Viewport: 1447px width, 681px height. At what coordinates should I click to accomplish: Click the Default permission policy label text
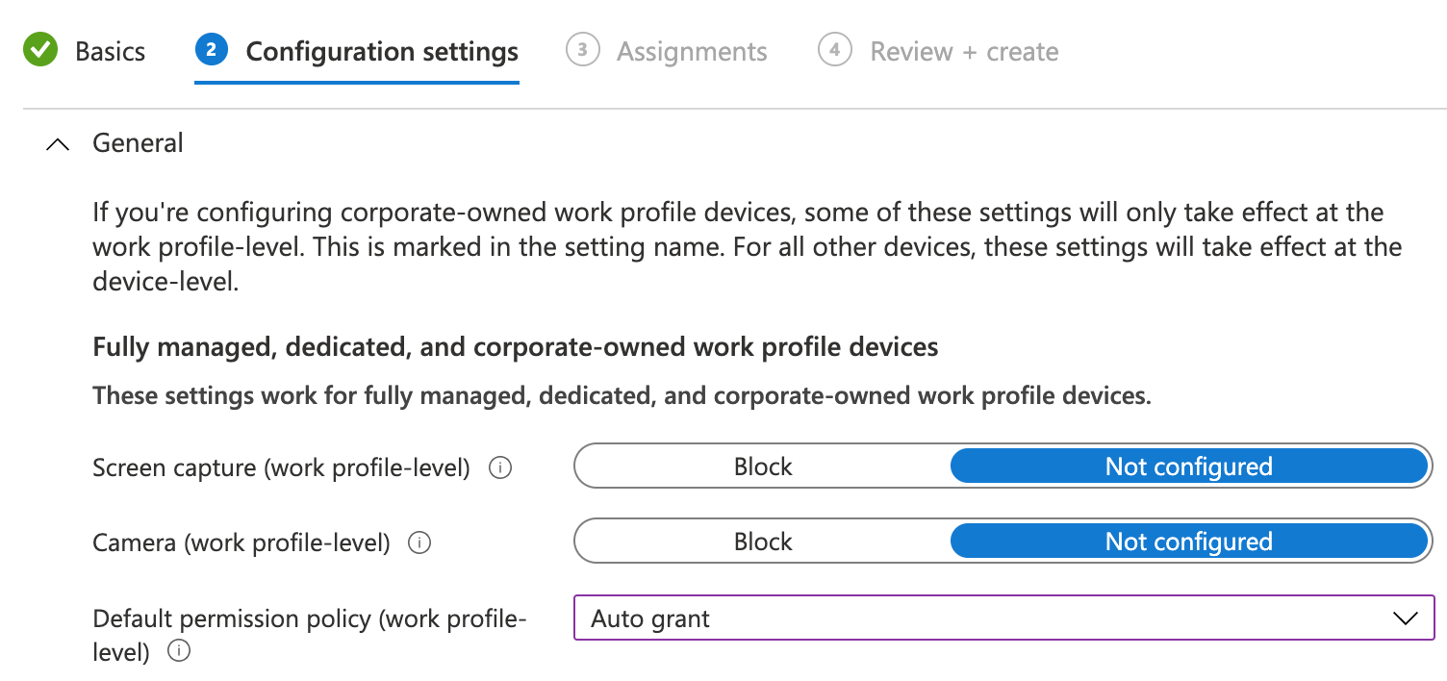pyautogui.click(x=310, y=635)
